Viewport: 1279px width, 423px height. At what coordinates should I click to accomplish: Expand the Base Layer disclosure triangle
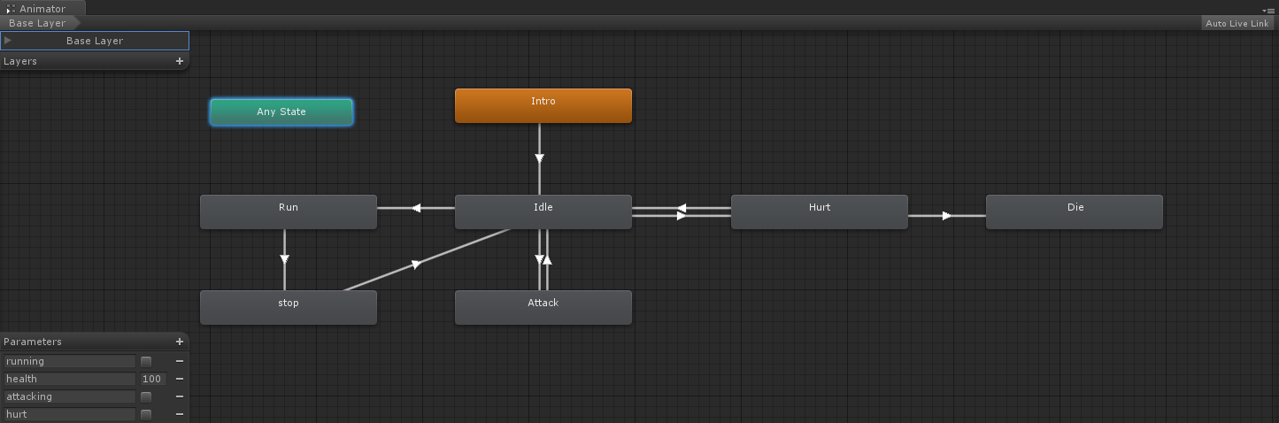[x=8, y=41]
